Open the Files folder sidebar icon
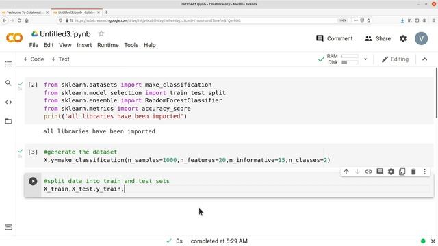 8,121
